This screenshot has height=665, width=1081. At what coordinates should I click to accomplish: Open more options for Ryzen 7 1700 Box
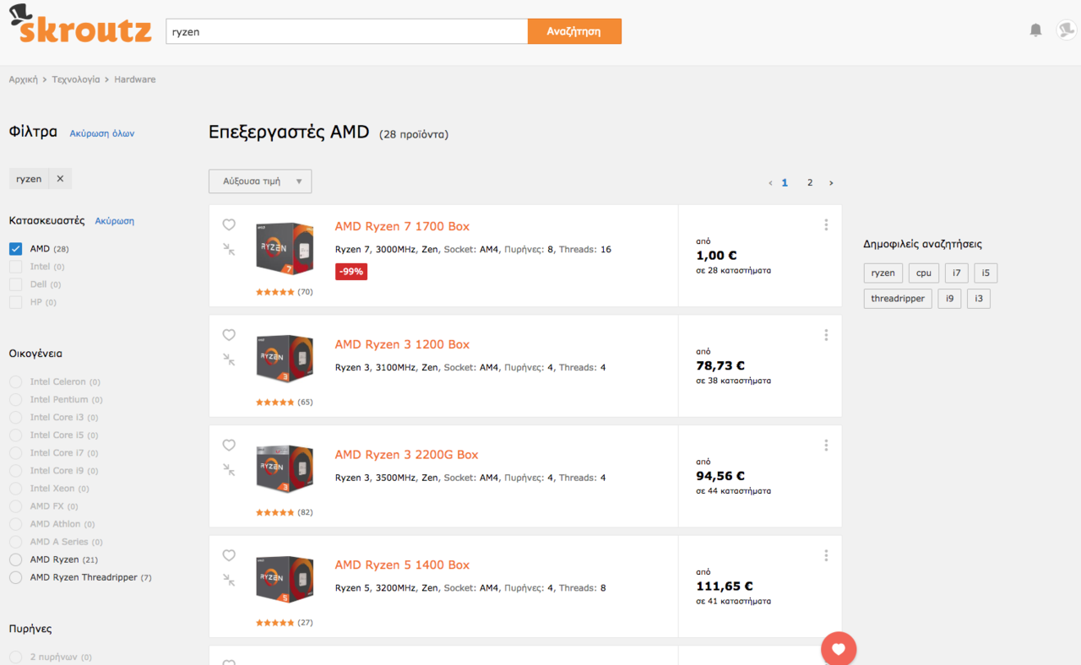(x=826, y=224)
